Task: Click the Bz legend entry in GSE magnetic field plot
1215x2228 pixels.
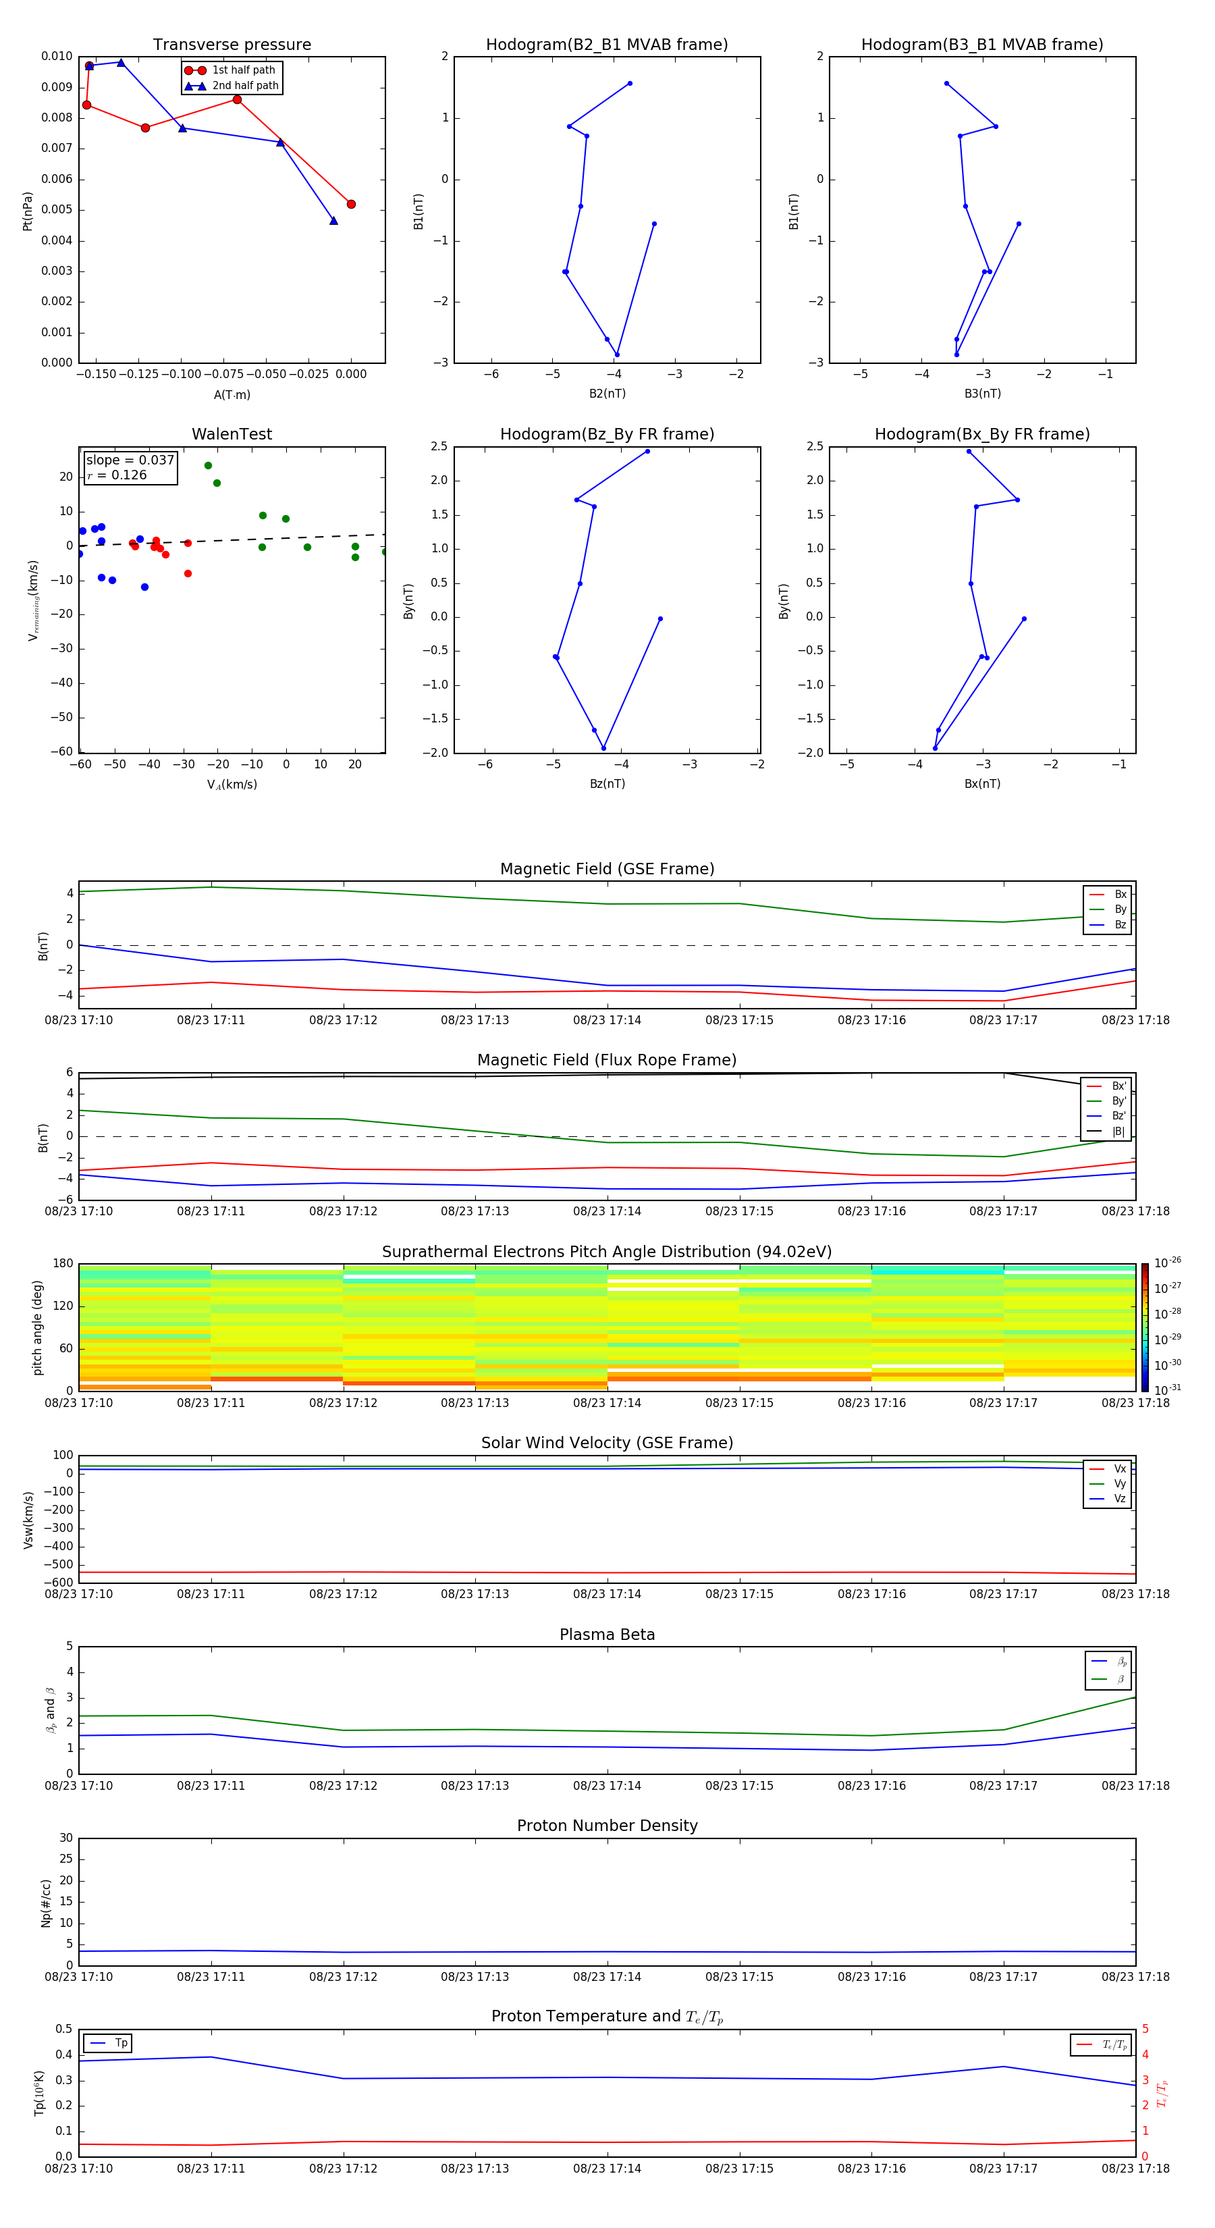Action: pos(1108,924)
